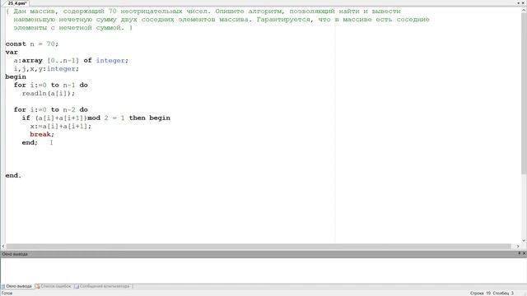Click the horizontal scrollbar right arrow
527x296 pixels.
click(518, 247)
